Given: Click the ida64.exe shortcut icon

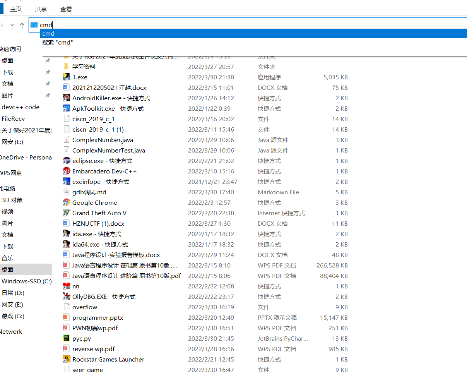Looking at the screenshot, I should click(x=66, y=244).
